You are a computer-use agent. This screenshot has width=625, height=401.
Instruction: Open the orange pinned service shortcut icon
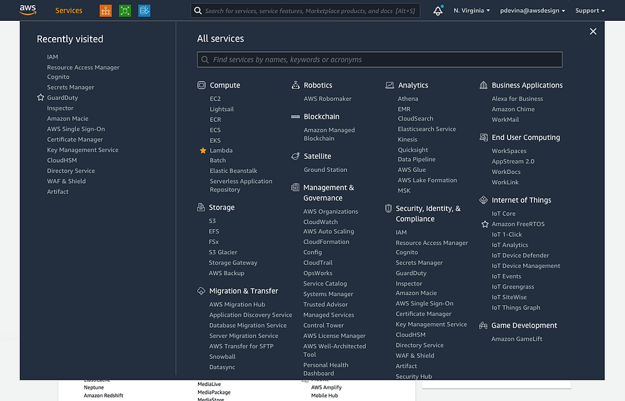tap(106, 11)
